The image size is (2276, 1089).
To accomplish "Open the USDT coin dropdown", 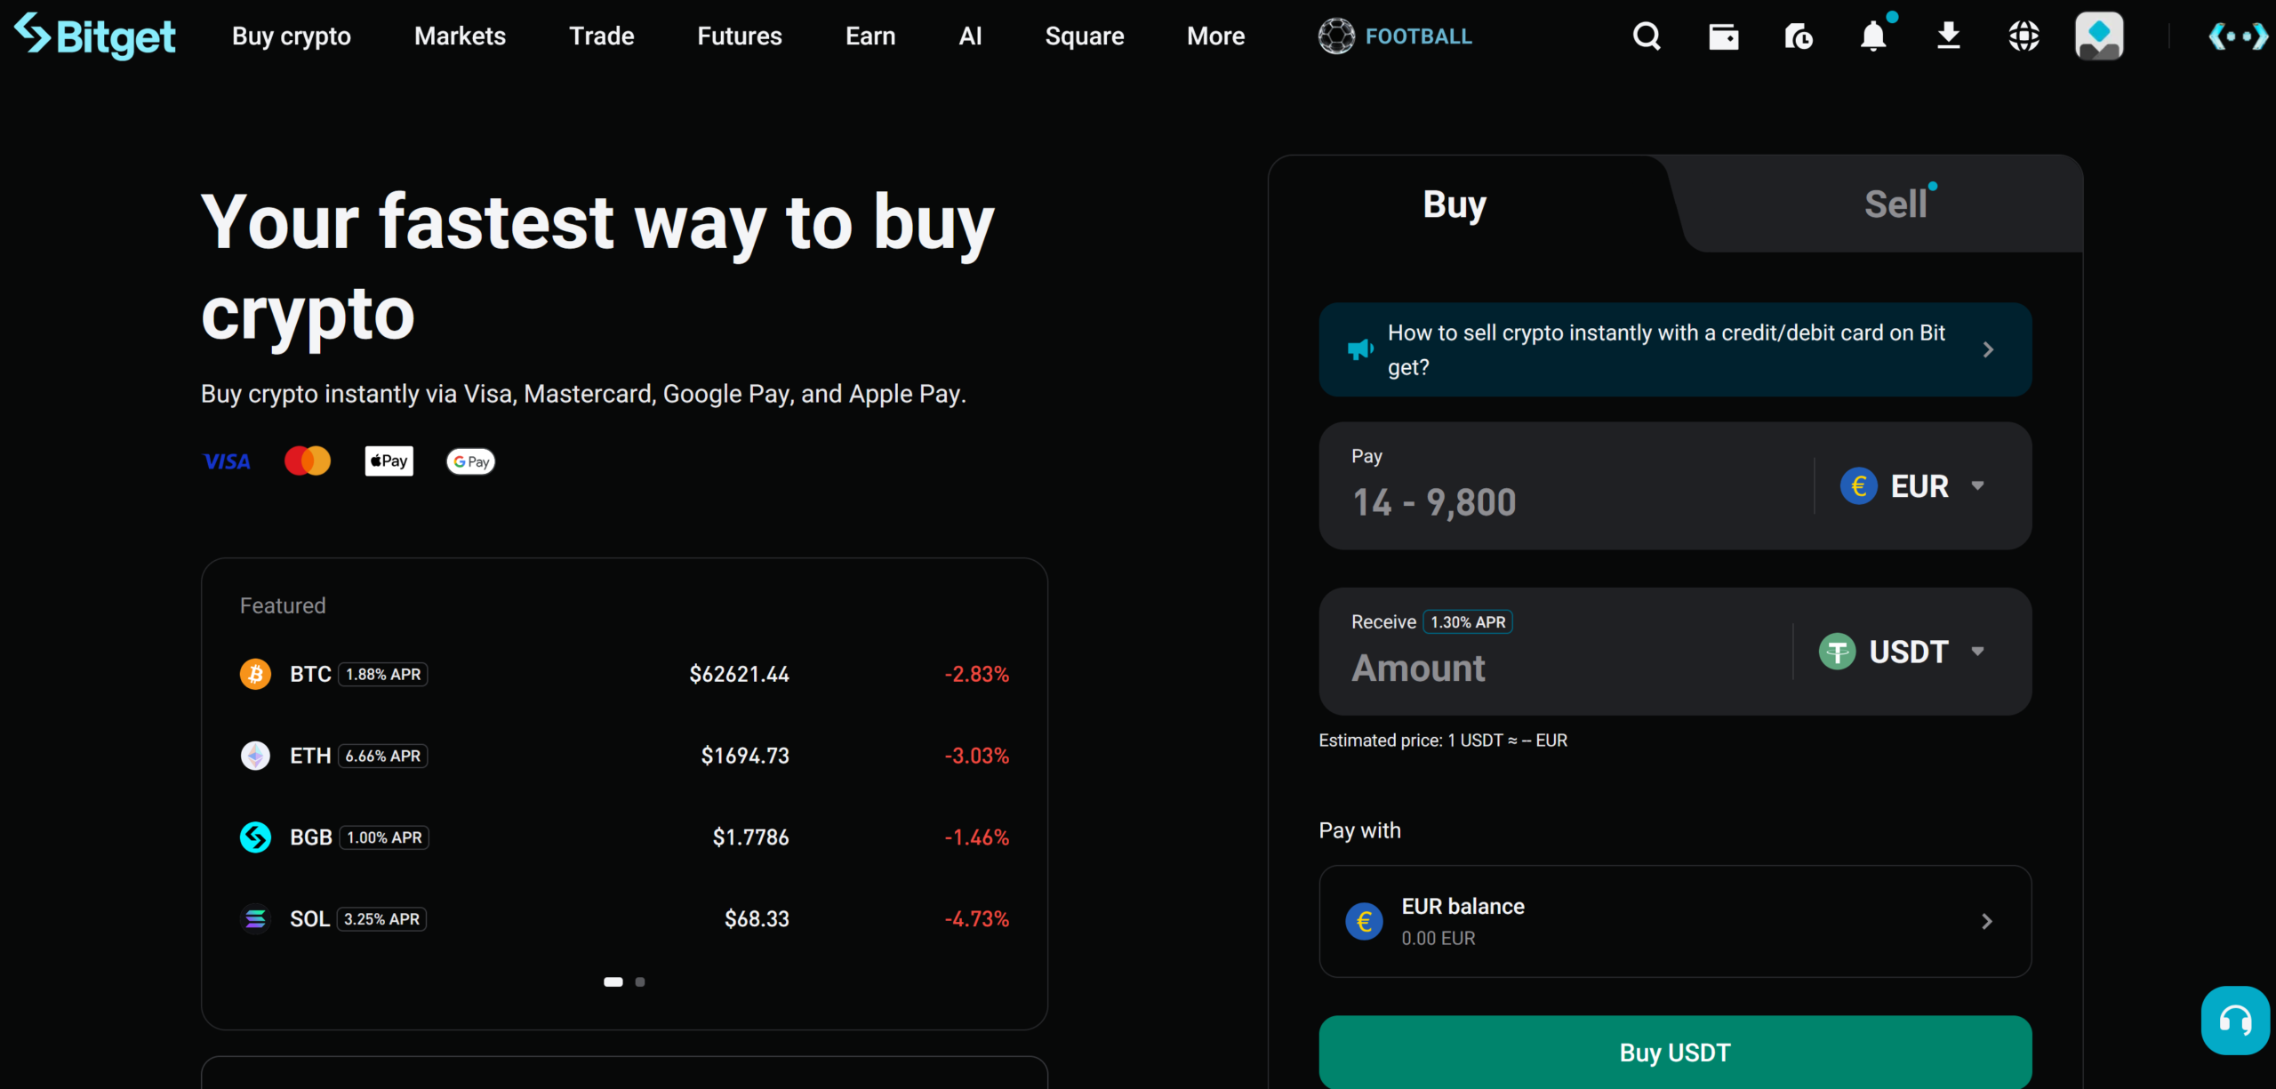I will click(x=1903, y=652).
